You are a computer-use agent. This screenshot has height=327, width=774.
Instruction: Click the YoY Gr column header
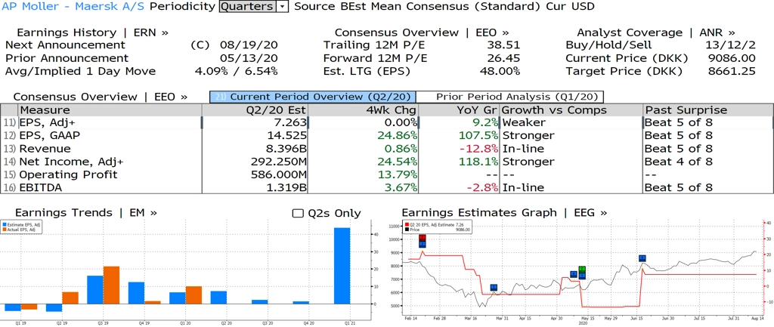point(459,110)
